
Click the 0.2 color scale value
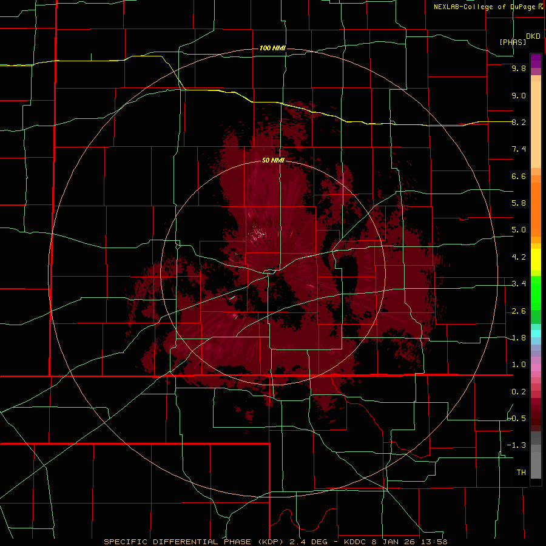(x=519, y=392)
